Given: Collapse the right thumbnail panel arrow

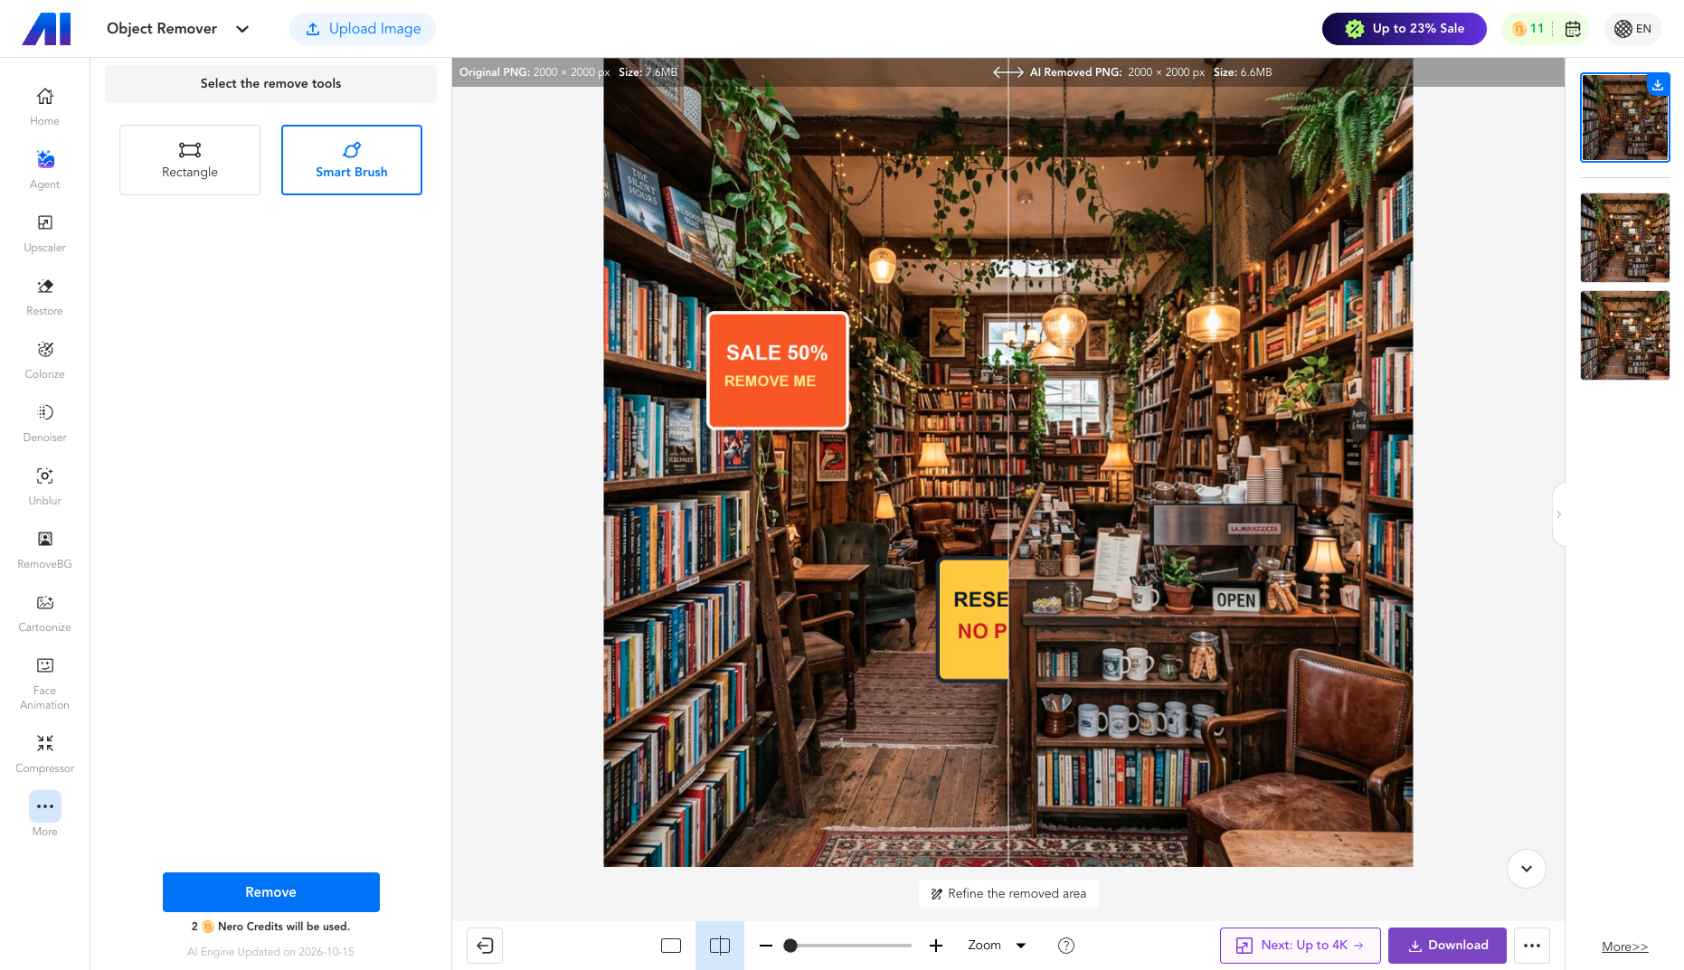Looking at the screenshot, I should (x=1558, y=514).
